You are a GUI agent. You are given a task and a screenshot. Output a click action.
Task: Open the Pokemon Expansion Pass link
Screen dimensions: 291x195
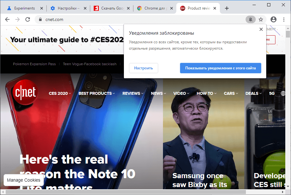point(34,64)
